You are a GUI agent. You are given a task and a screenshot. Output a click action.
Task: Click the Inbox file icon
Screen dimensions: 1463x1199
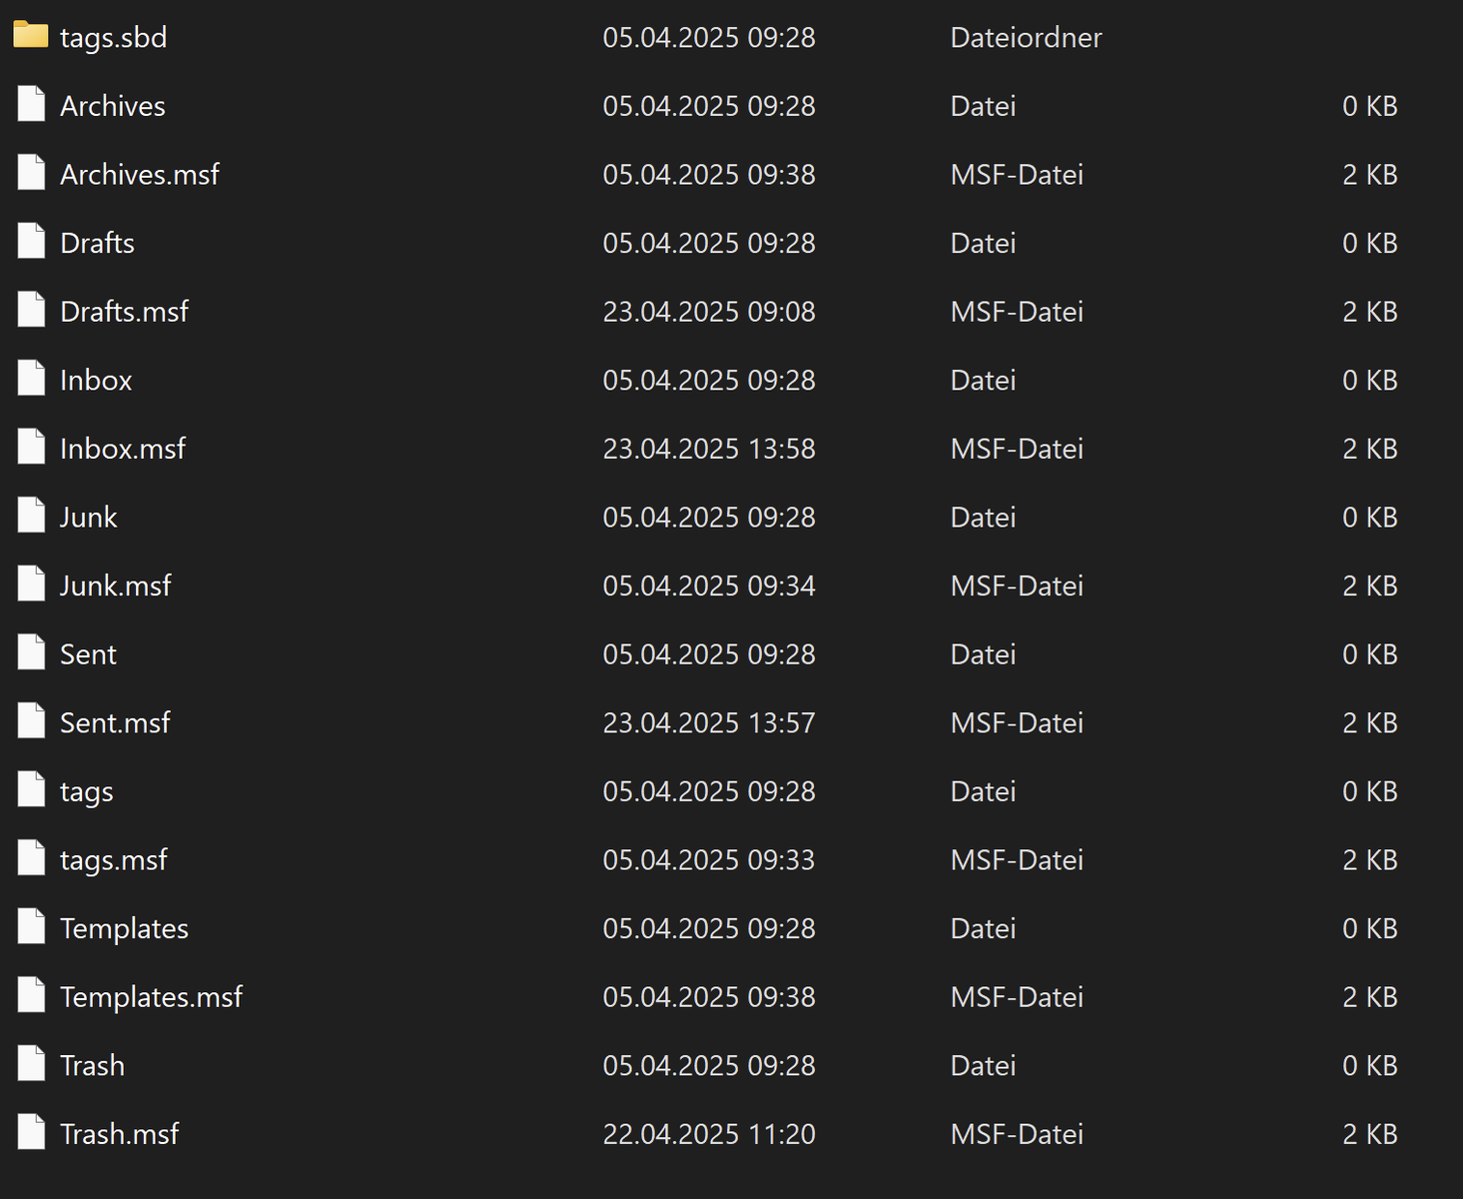click(31, 379)
